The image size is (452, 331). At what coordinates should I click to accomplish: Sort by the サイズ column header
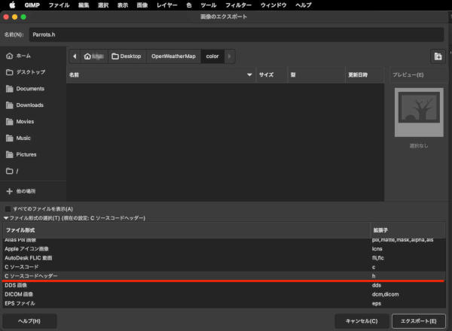coord(271,74)
